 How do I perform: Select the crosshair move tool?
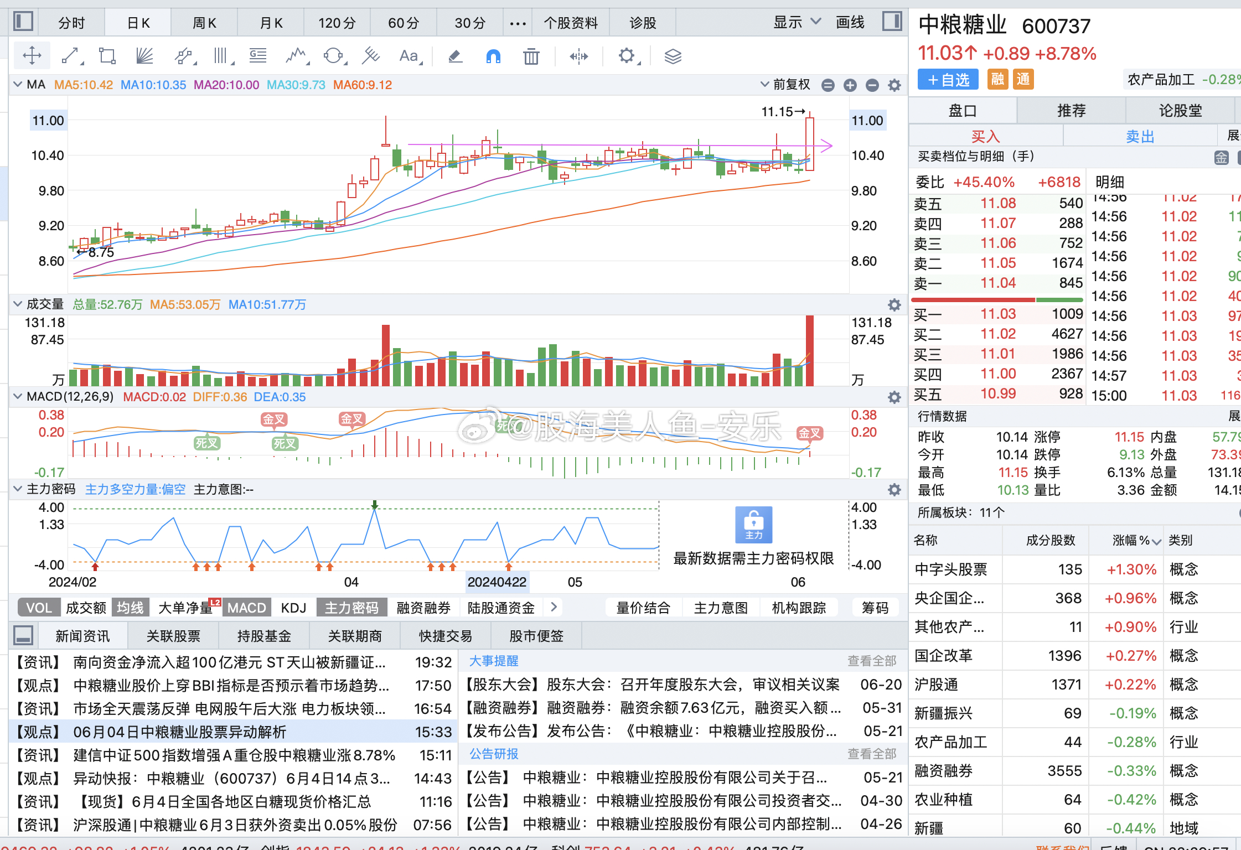(32, 56)
